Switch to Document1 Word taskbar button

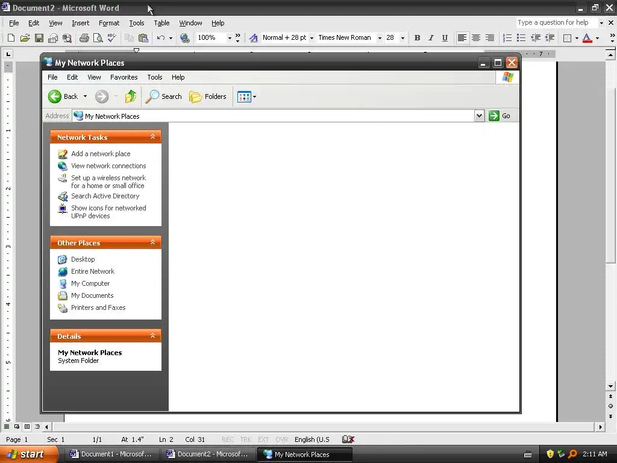[x=111, y=455]
